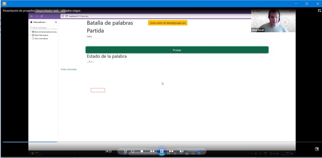Switch to library view icon
The height and width of the screenshot is (158, 322).
point(319,10)
